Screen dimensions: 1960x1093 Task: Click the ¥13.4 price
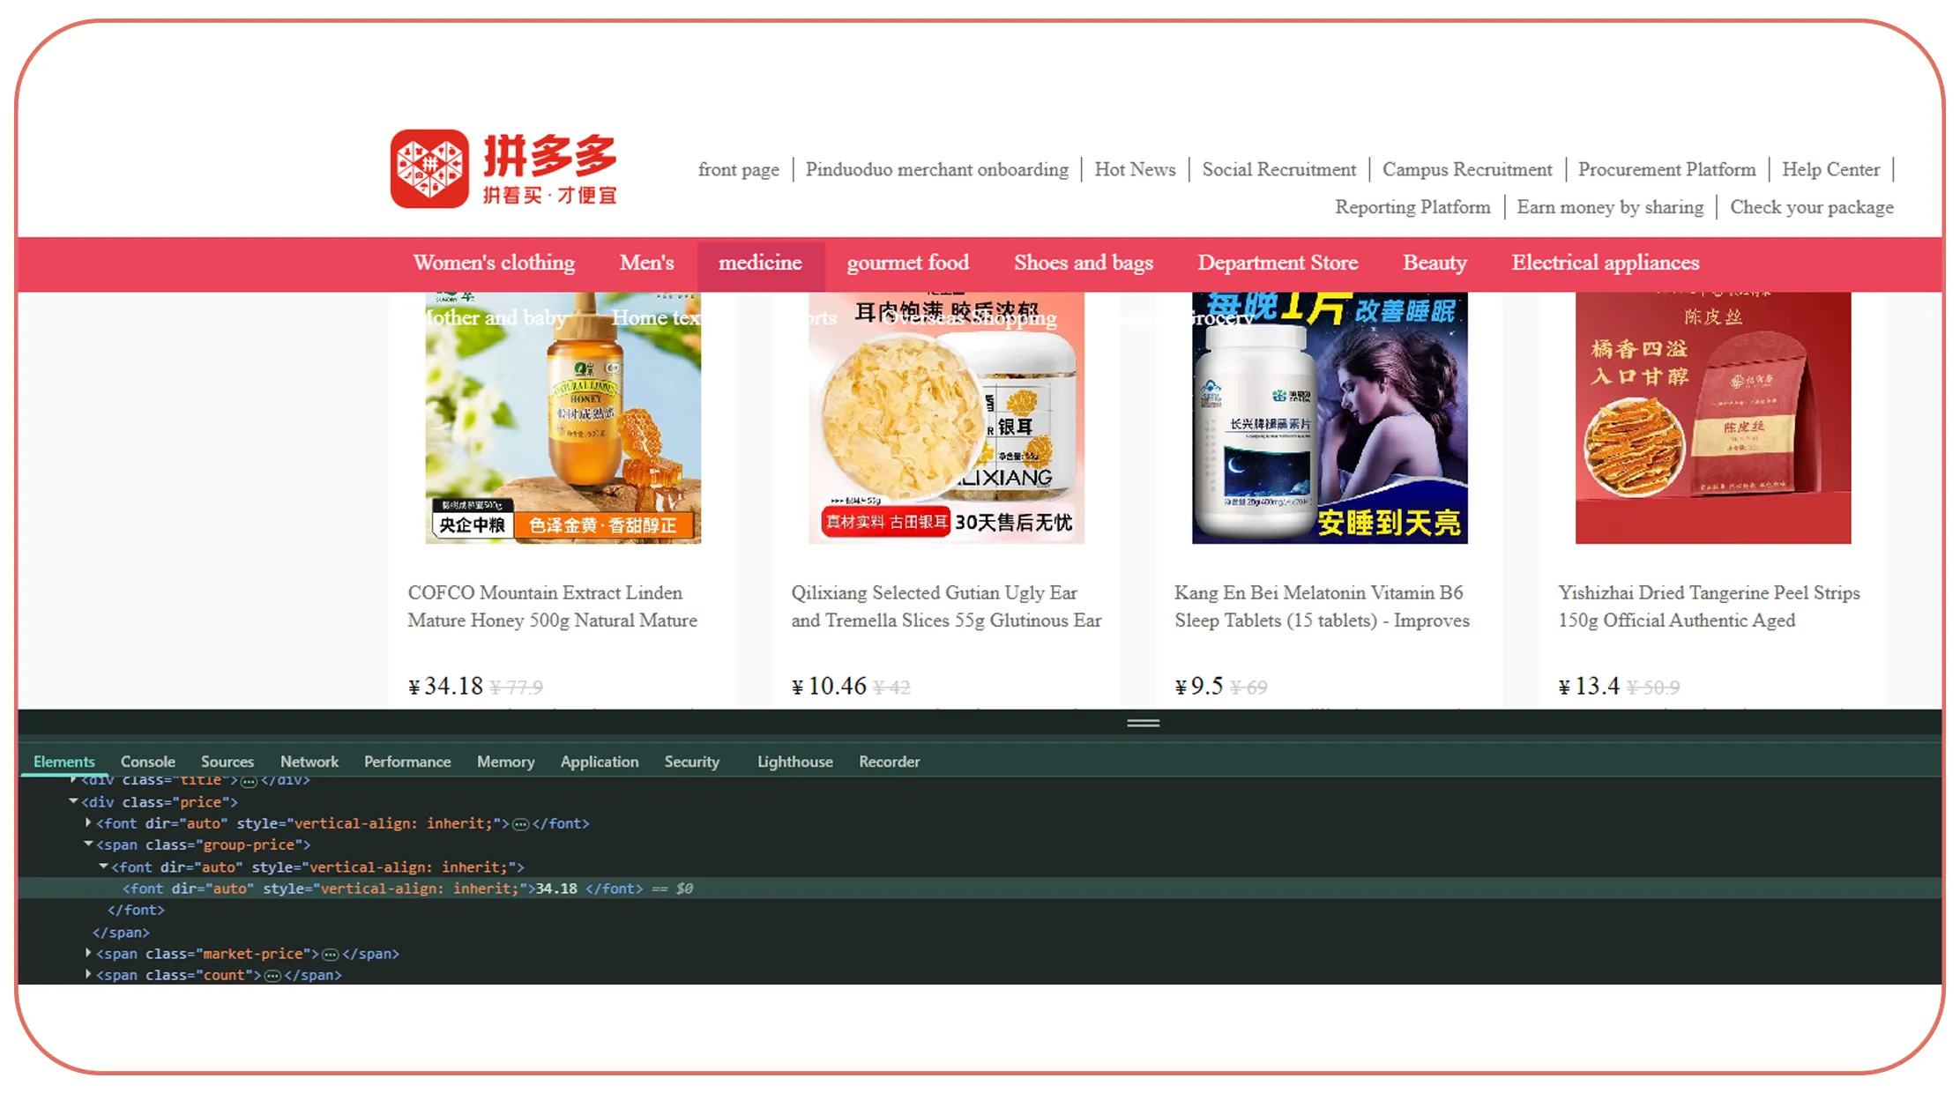click(1589, 686)
